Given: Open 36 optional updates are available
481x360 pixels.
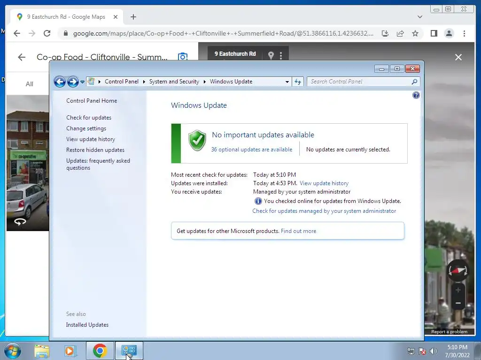Looking at the screenshot, I should [252, 150].
